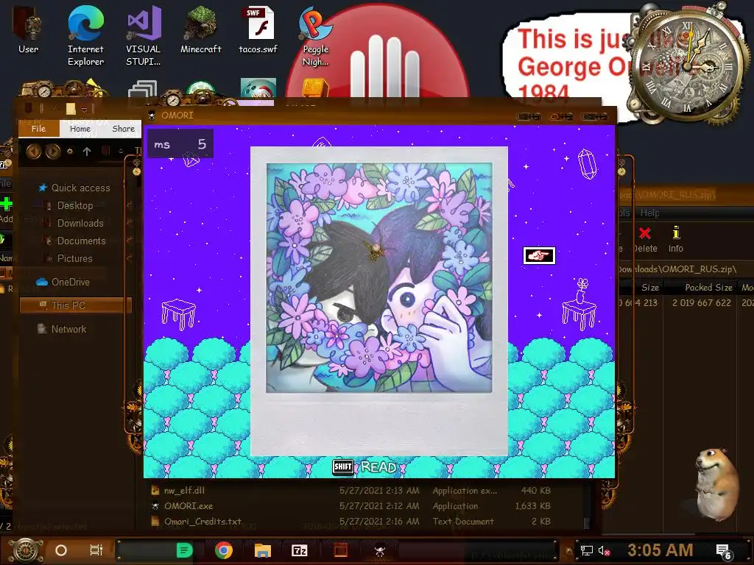Select This PC in the navigation pane
Image resolution: width=754 pixels, height=565 pixels.
click(x=75, y=305)
